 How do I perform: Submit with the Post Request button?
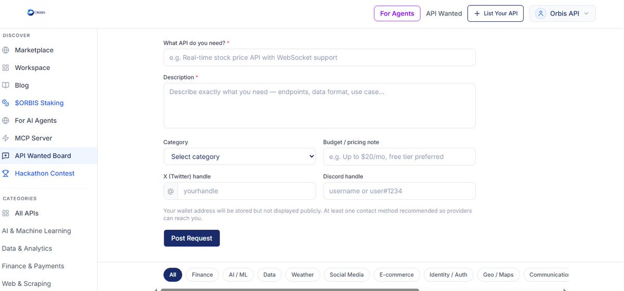coord(192,238)
